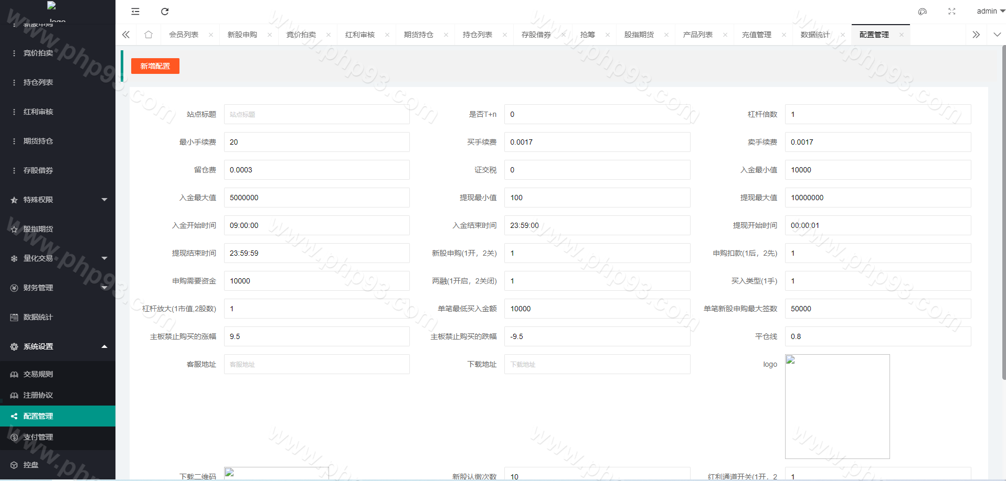Close the 配置管理 tab
The width and height of the screenshot is (1006, 481).
pos(902,35)
